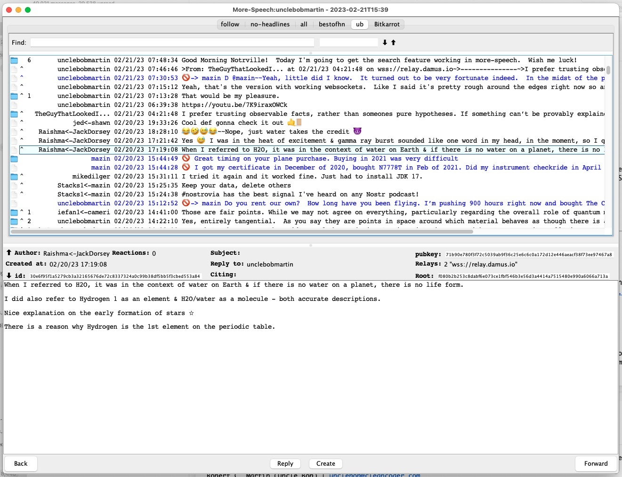Expand the folder of the 07:13:28 row
Viewport: 622px width, 477px height.
pos(14,96)
